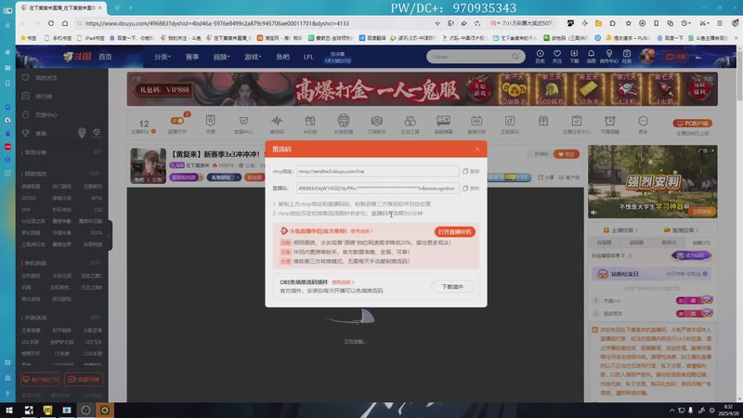This screenshot has height=418, width=743.
Task: Click the rtmp address field
Action: pyautogui.click(x=378, y=171)
